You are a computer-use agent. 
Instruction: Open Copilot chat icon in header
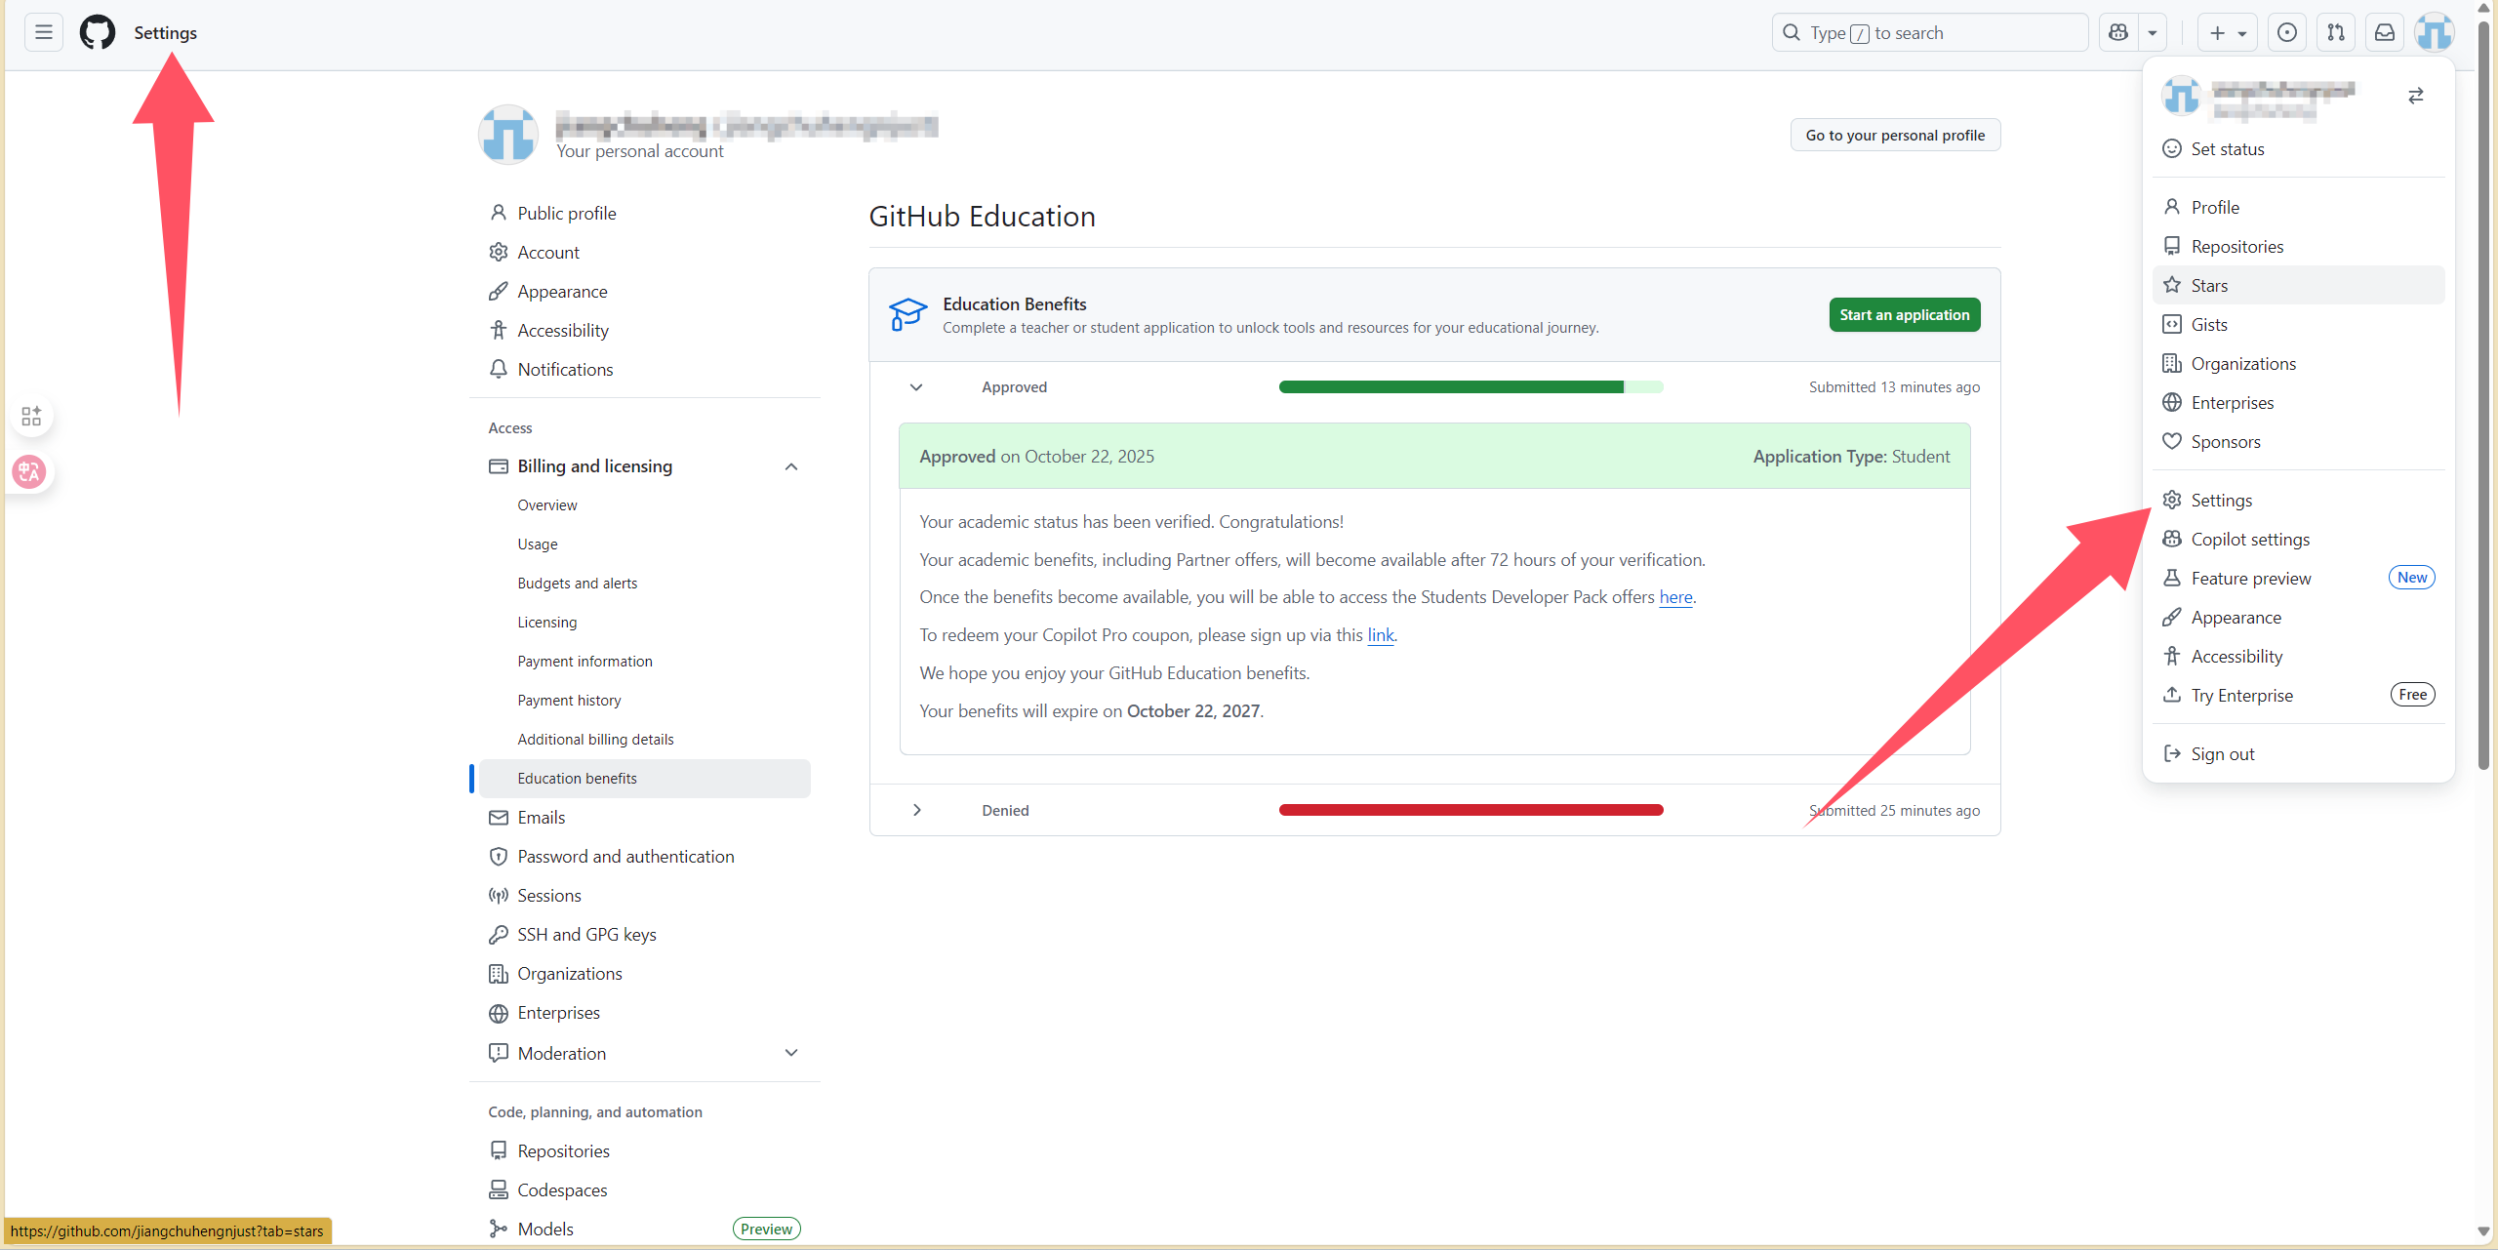(x=2118, y=32)
